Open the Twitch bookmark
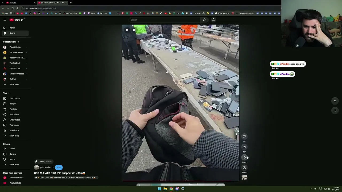 tap(91, 13)
